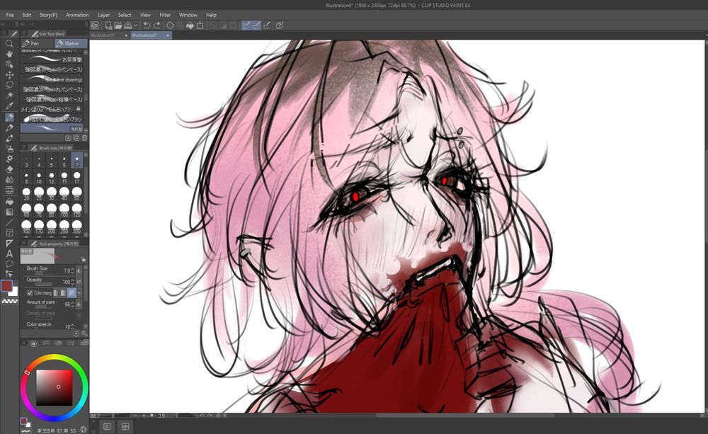
Task: Select brush size 20 preset
Action: 26,194
